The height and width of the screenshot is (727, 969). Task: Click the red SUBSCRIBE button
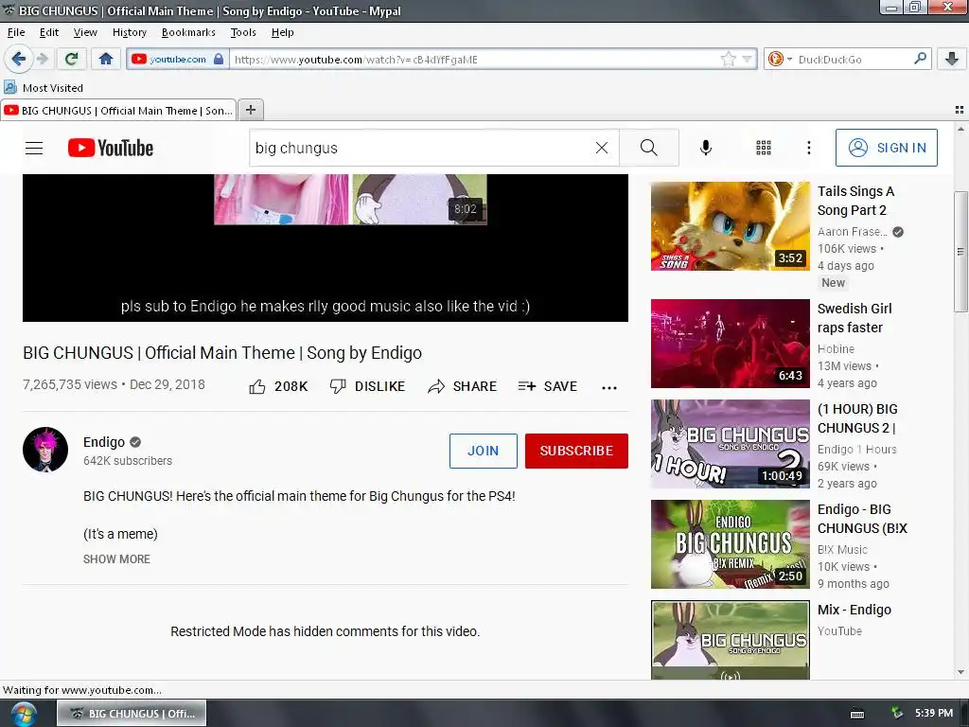[x=576, y=451]
